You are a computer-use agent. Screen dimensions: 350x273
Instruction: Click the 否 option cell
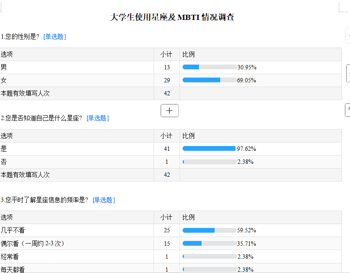(77, 162)
